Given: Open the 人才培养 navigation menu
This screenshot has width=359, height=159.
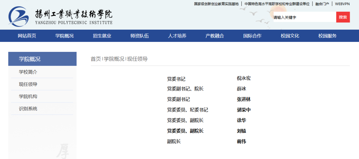Looking at the screenshot, I should point(177,36).
